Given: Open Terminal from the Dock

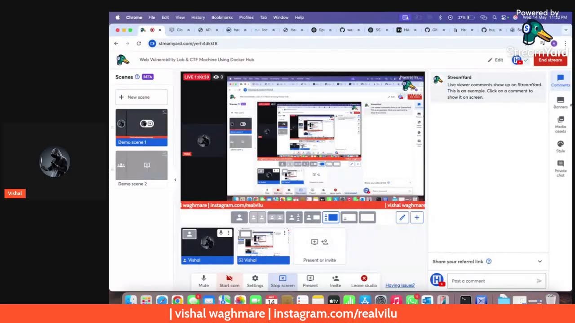Looking at the screenshot, I should (466, 300).
